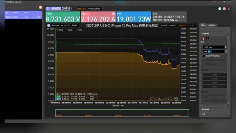Screen dimensions: 236x133
Task: Open the PD protocol analysis dropdown
Action: click(x=95, y=8)
